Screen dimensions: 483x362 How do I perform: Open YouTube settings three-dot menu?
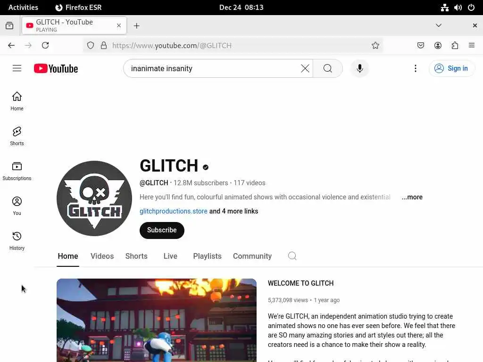415,68
